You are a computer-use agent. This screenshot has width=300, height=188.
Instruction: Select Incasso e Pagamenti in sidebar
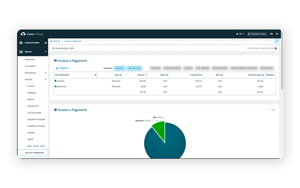click(x=33, y=153)
